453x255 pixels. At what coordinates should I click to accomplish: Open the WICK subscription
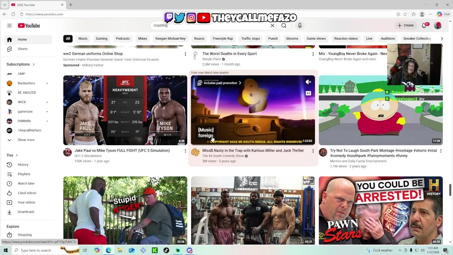[28, 102]
